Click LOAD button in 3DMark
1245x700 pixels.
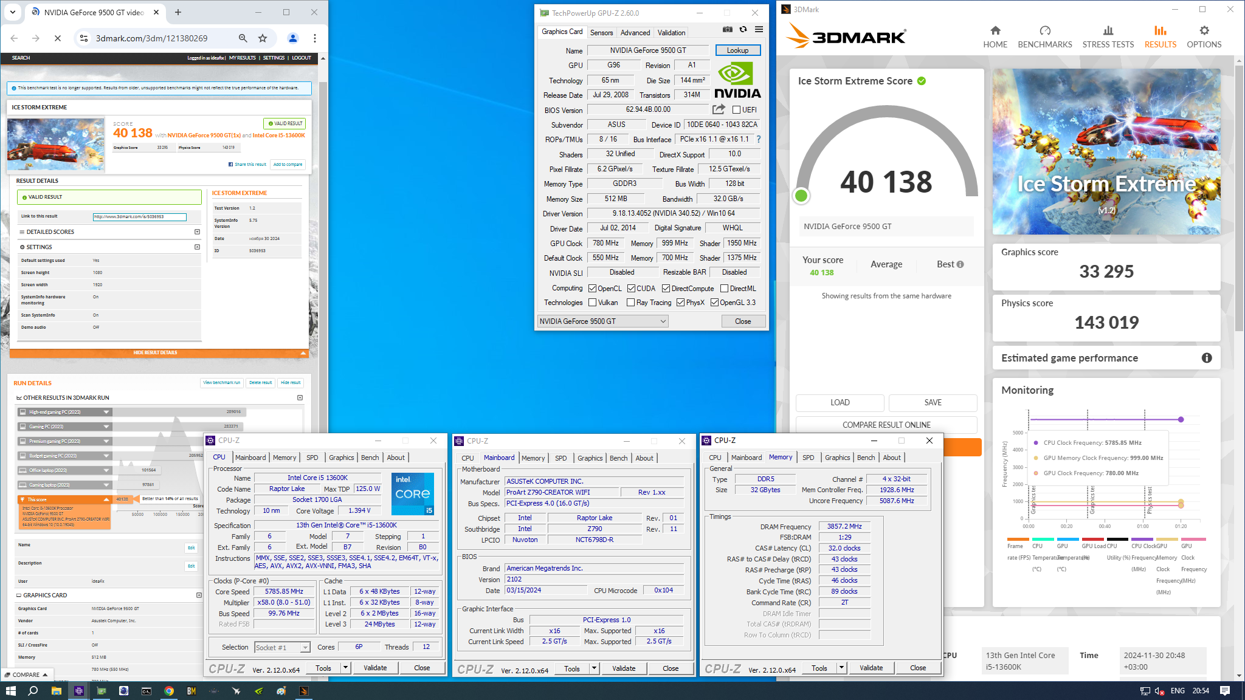point(840,402)
